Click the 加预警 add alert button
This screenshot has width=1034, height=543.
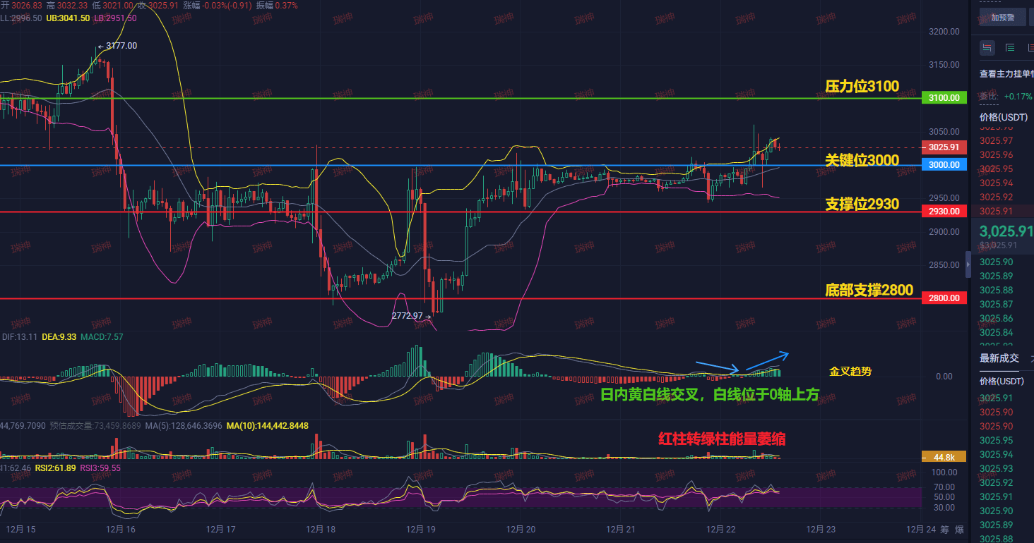(1002, 18)
